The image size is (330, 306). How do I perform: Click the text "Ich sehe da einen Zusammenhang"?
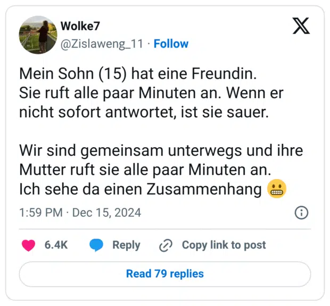tap(141, 189)
